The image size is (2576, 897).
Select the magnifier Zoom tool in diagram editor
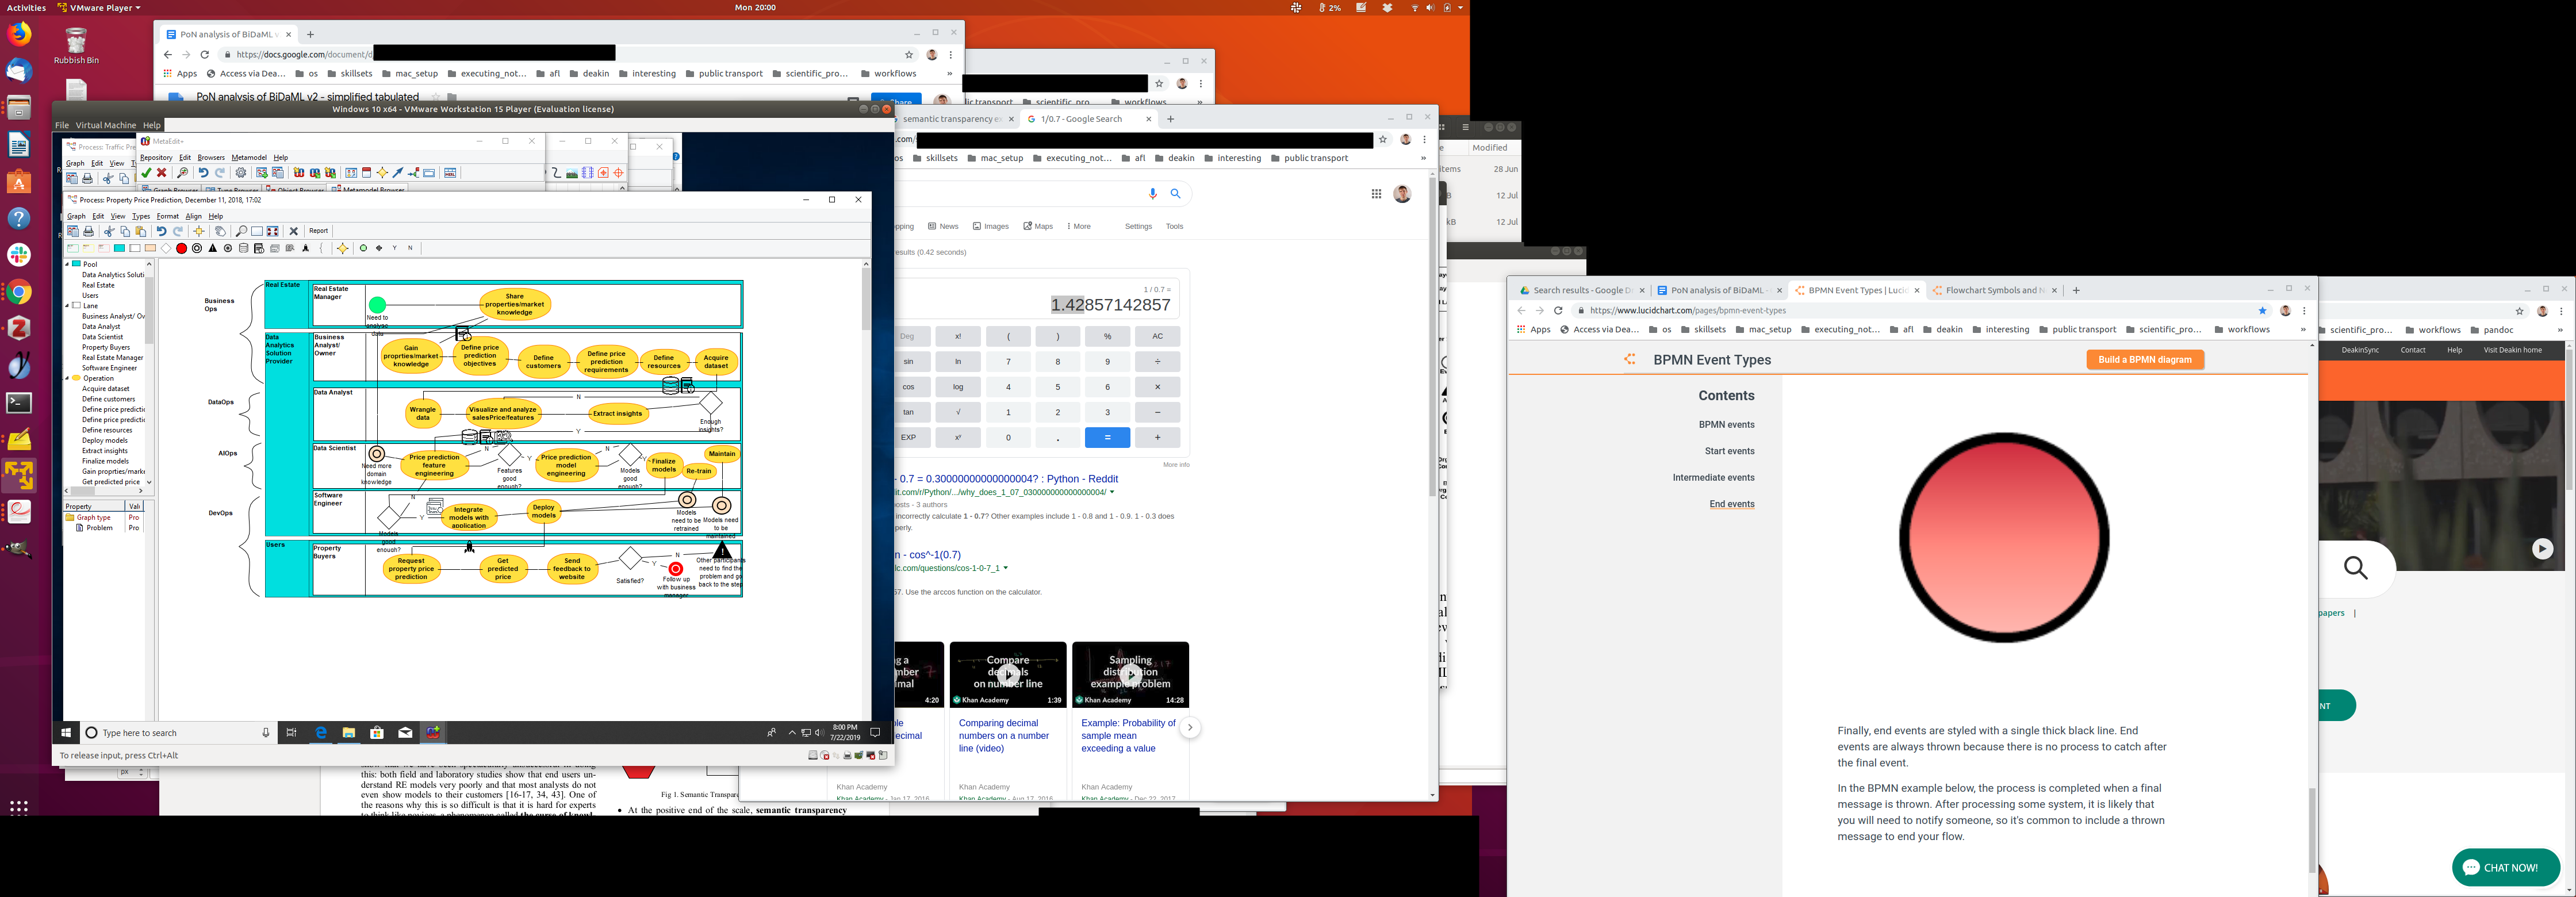click(x=241, y=231)
